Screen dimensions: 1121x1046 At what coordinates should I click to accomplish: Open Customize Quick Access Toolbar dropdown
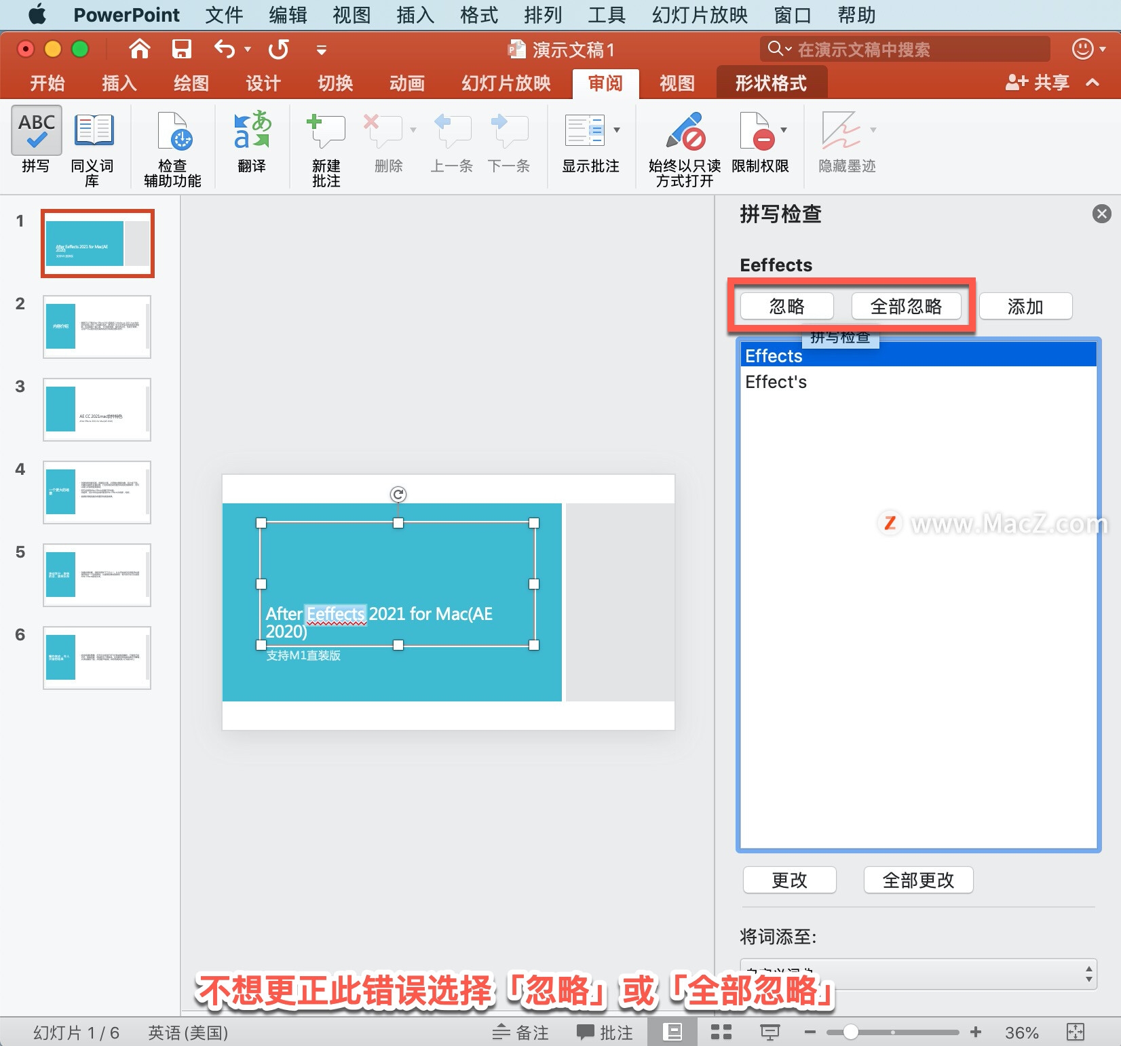coord(322,50)
